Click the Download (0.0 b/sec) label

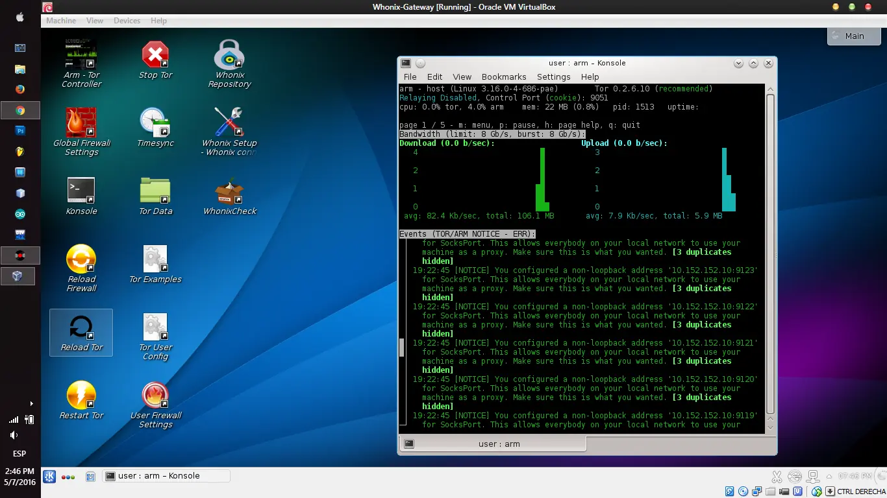[447, 143]
